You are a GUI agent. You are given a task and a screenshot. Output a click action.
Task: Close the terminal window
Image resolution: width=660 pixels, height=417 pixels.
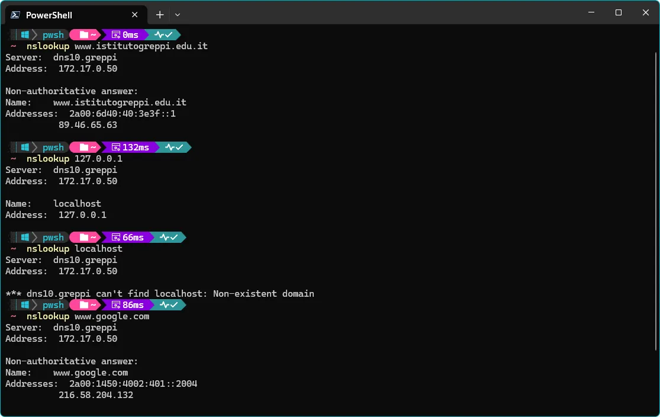pyautogui.click(x=645, y=12)
